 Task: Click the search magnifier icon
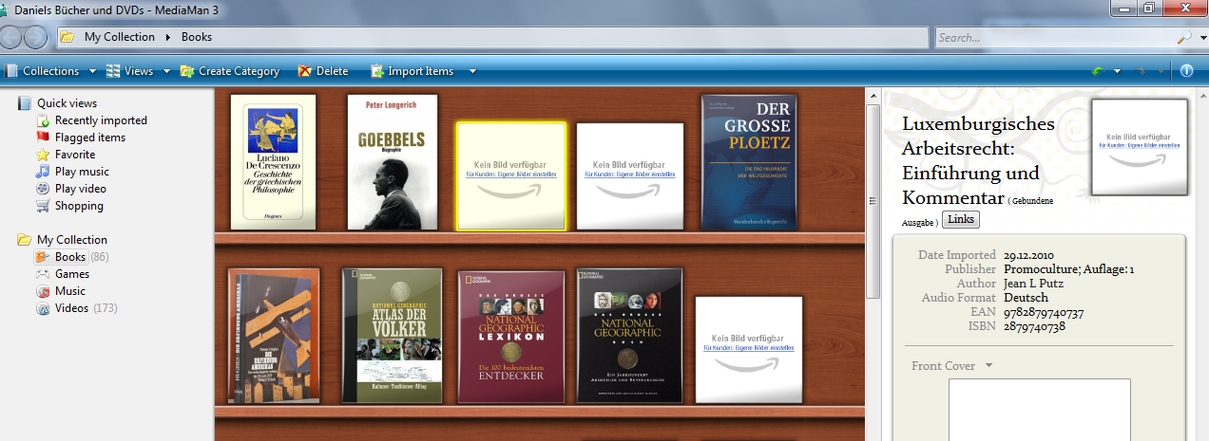click(x=1183, y=38)
